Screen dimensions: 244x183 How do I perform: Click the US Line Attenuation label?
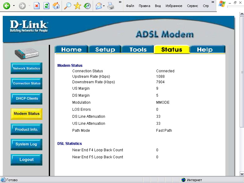[x=89, y=124]
